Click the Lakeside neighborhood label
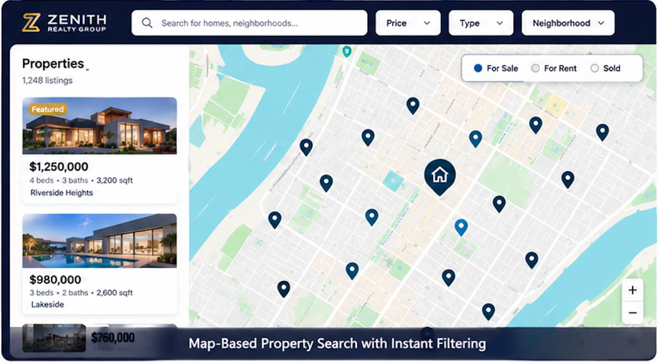658x362 pixels. pyautogui.click(x=48, y=304)
